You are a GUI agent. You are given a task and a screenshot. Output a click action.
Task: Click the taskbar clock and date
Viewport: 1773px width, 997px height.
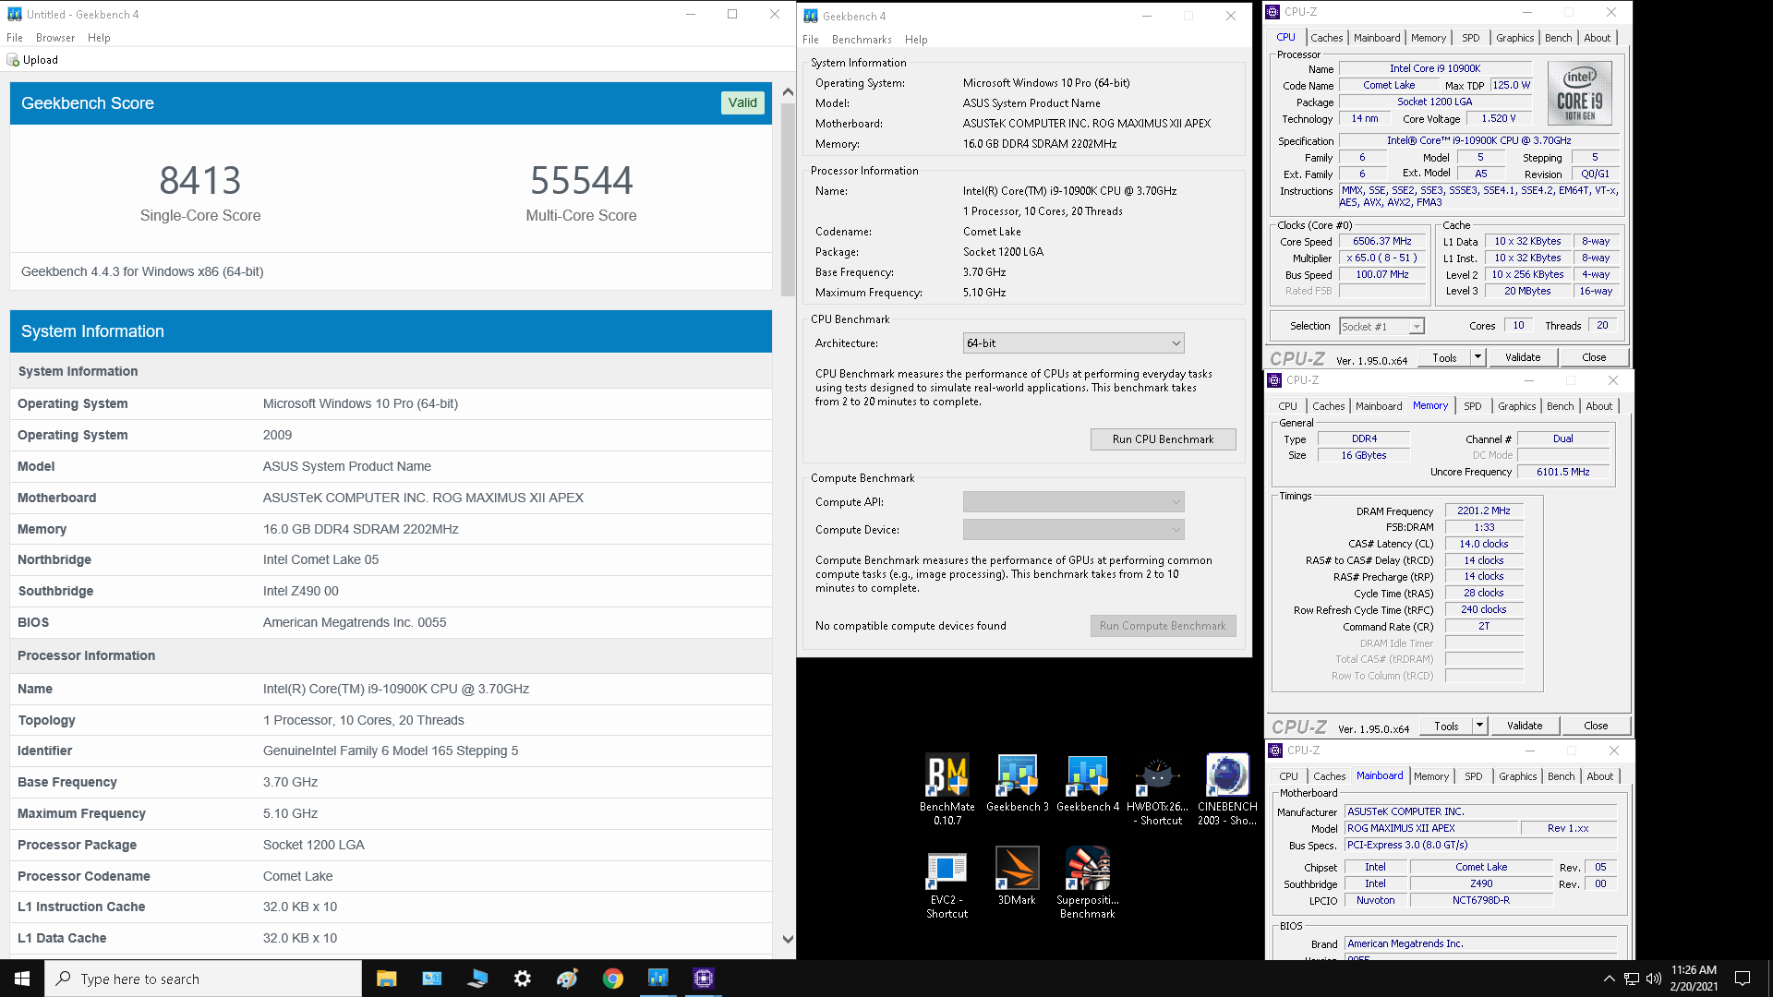[1694, 979]
